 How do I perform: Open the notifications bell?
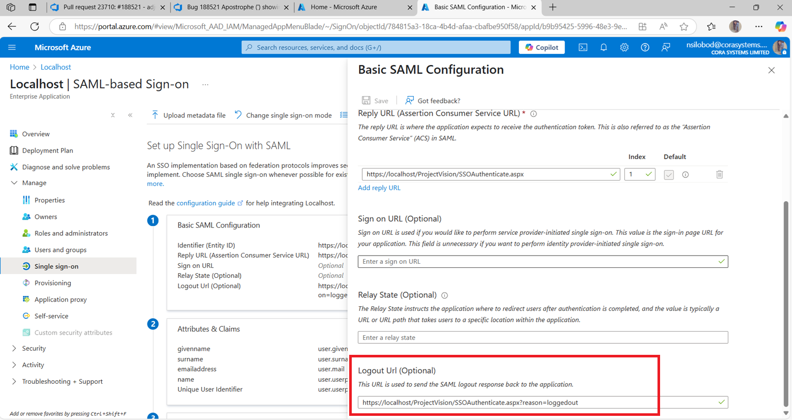click(604, 47)
